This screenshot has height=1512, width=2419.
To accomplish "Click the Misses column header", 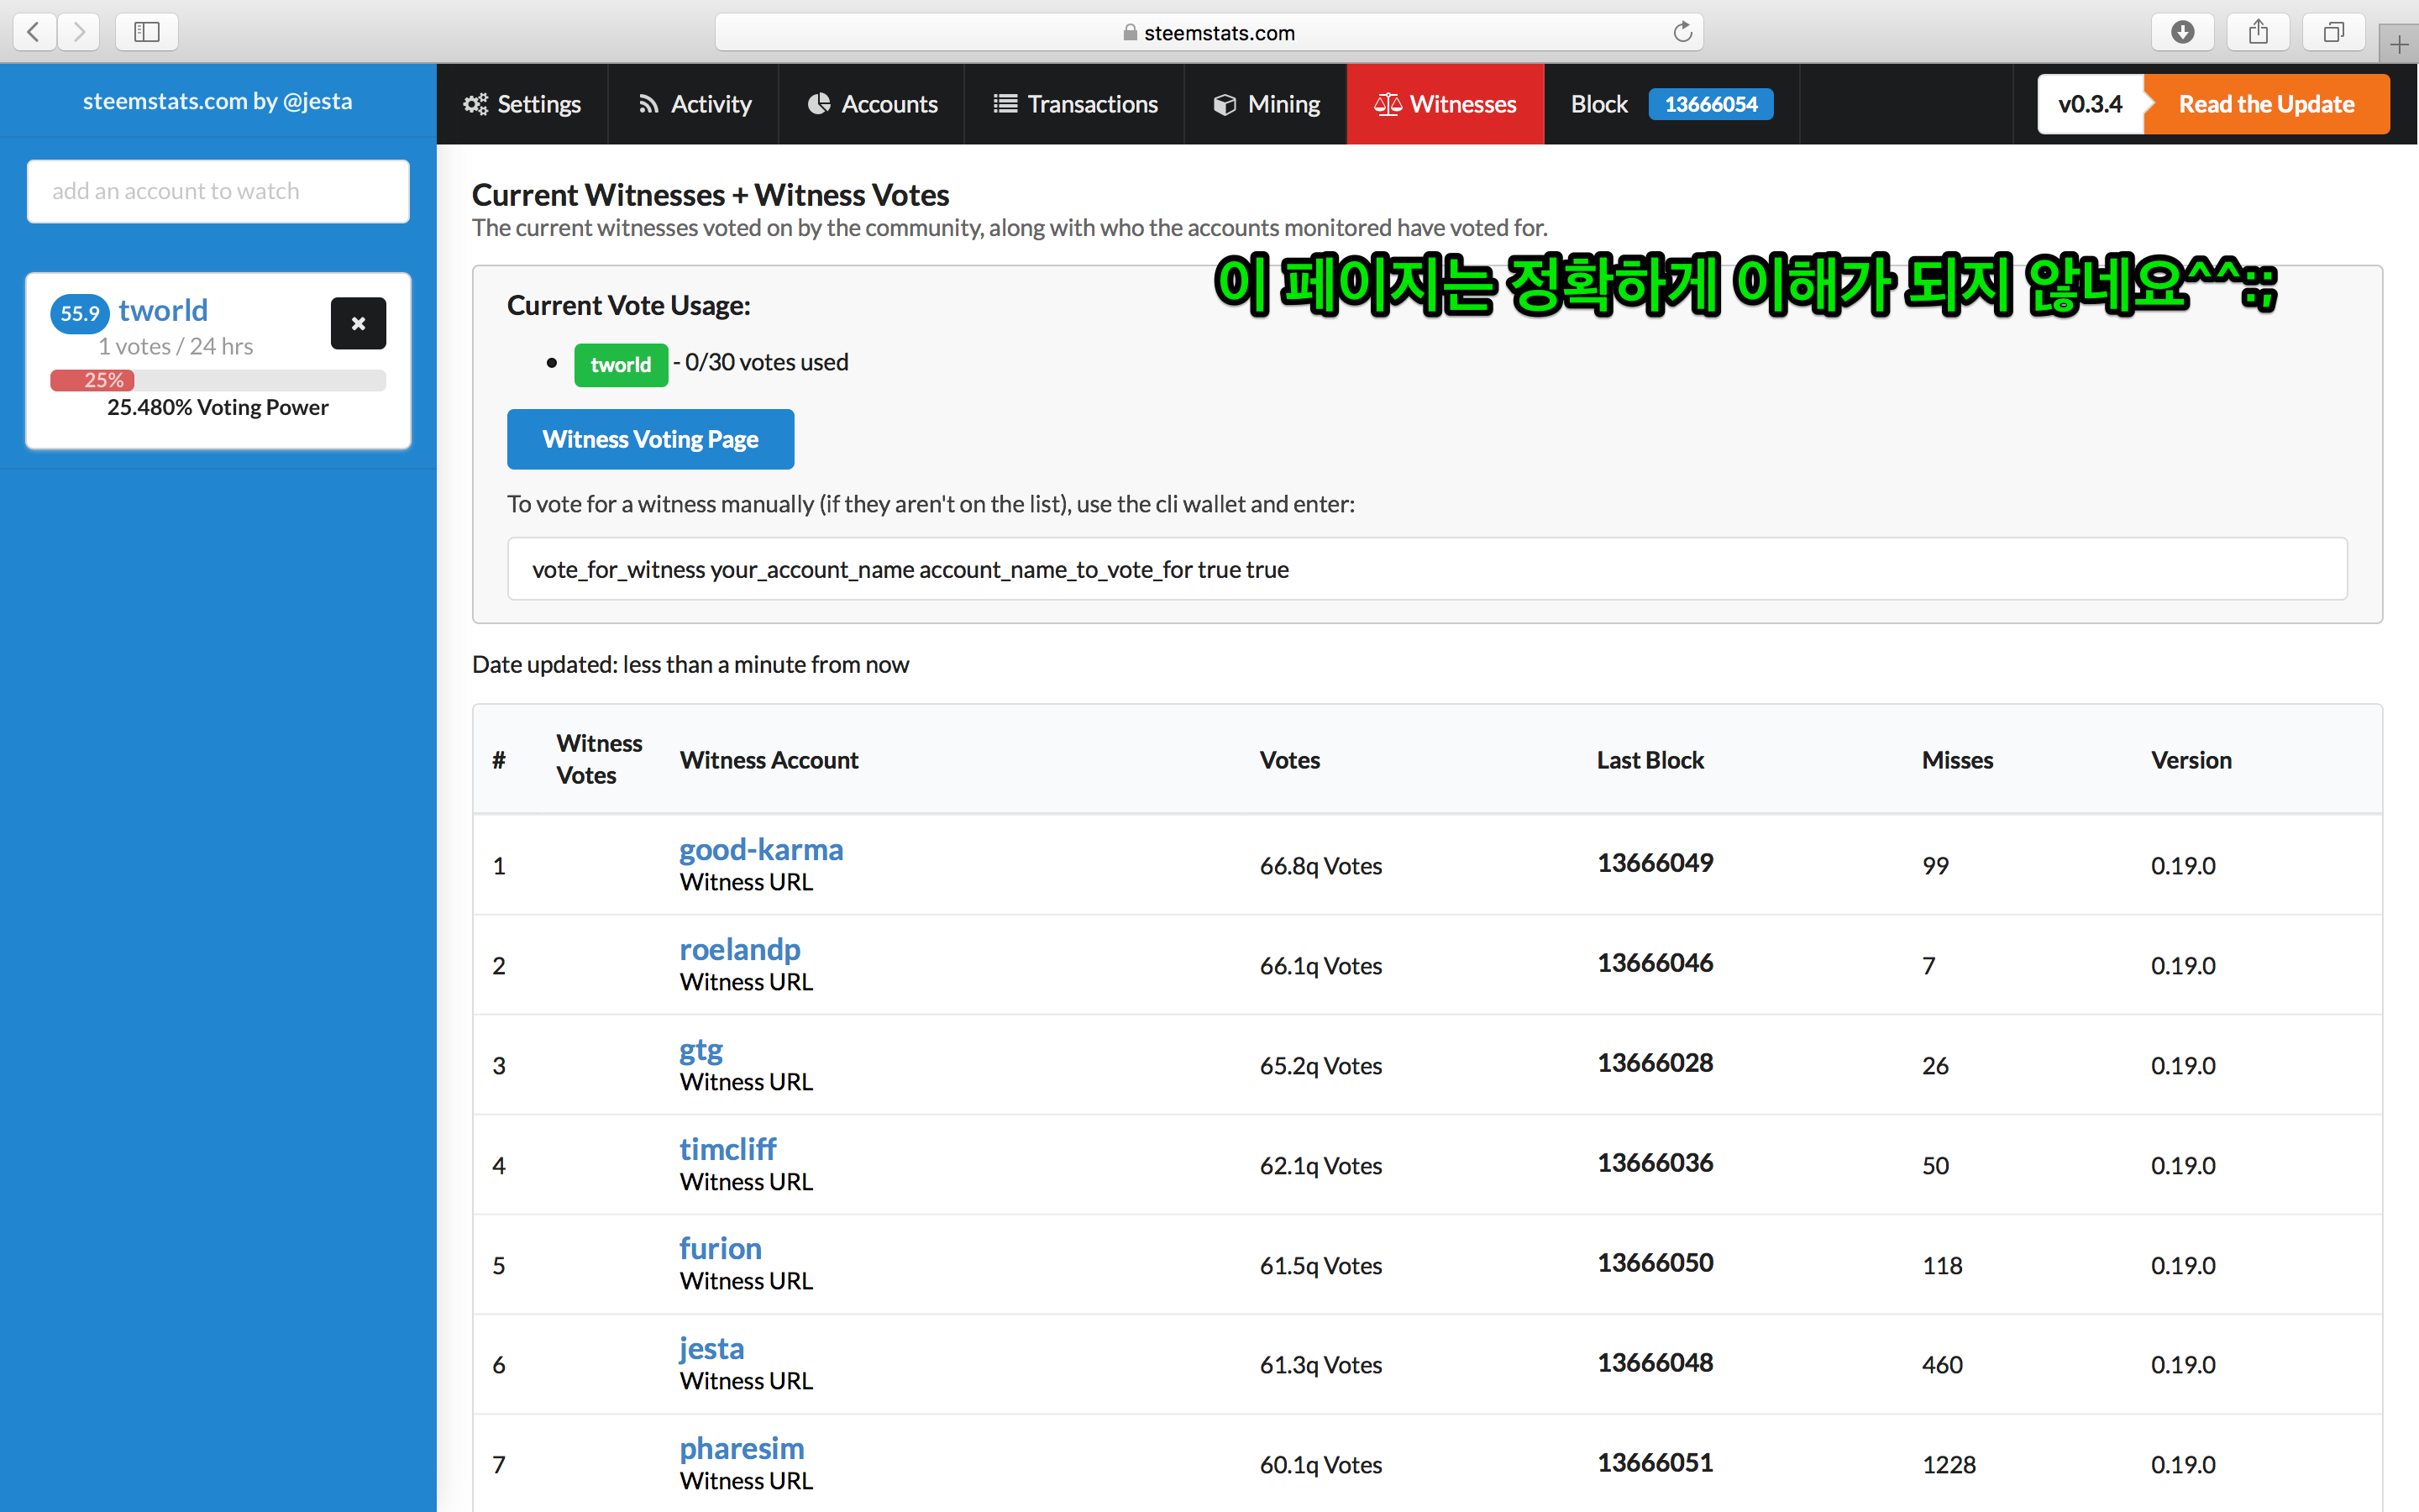I will tap(1957, 760).
